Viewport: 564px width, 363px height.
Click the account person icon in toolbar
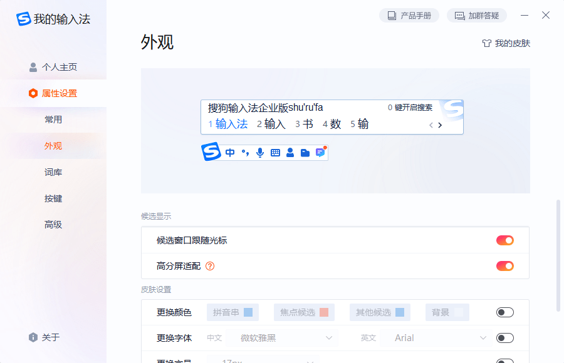pos(290,151)
